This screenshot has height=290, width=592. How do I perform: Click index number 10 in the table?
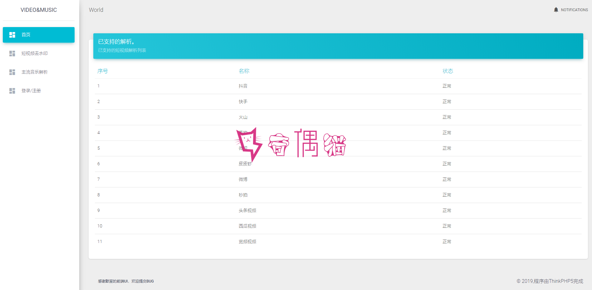pos(100,226)
